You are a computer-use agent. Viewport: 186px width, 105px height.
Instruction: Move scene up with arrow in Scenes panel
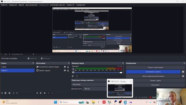pyautogui.click(x=14, y=93)
